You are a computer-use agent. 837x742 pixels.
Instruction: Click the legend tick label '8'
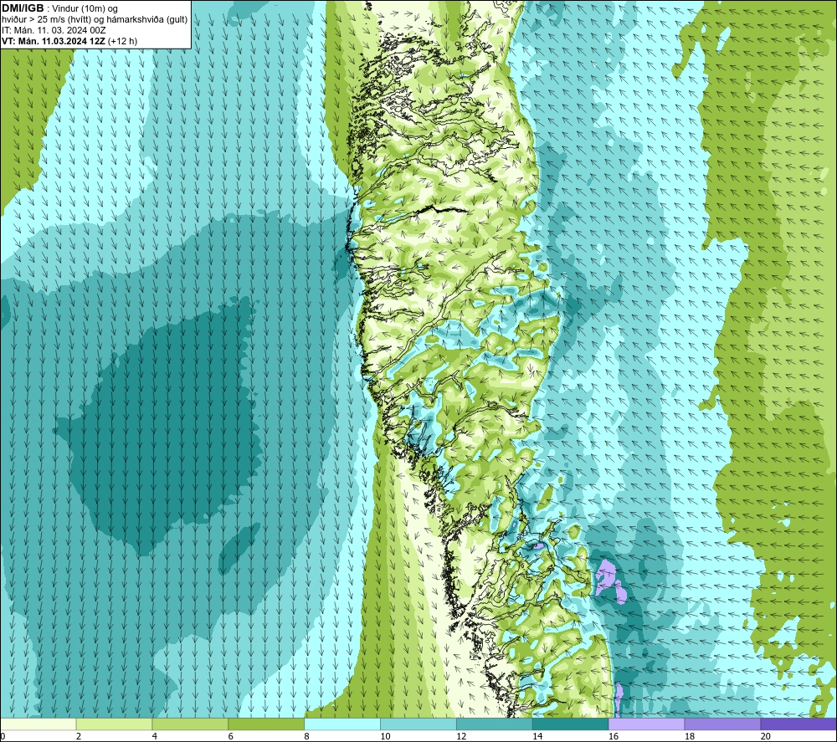307,736
